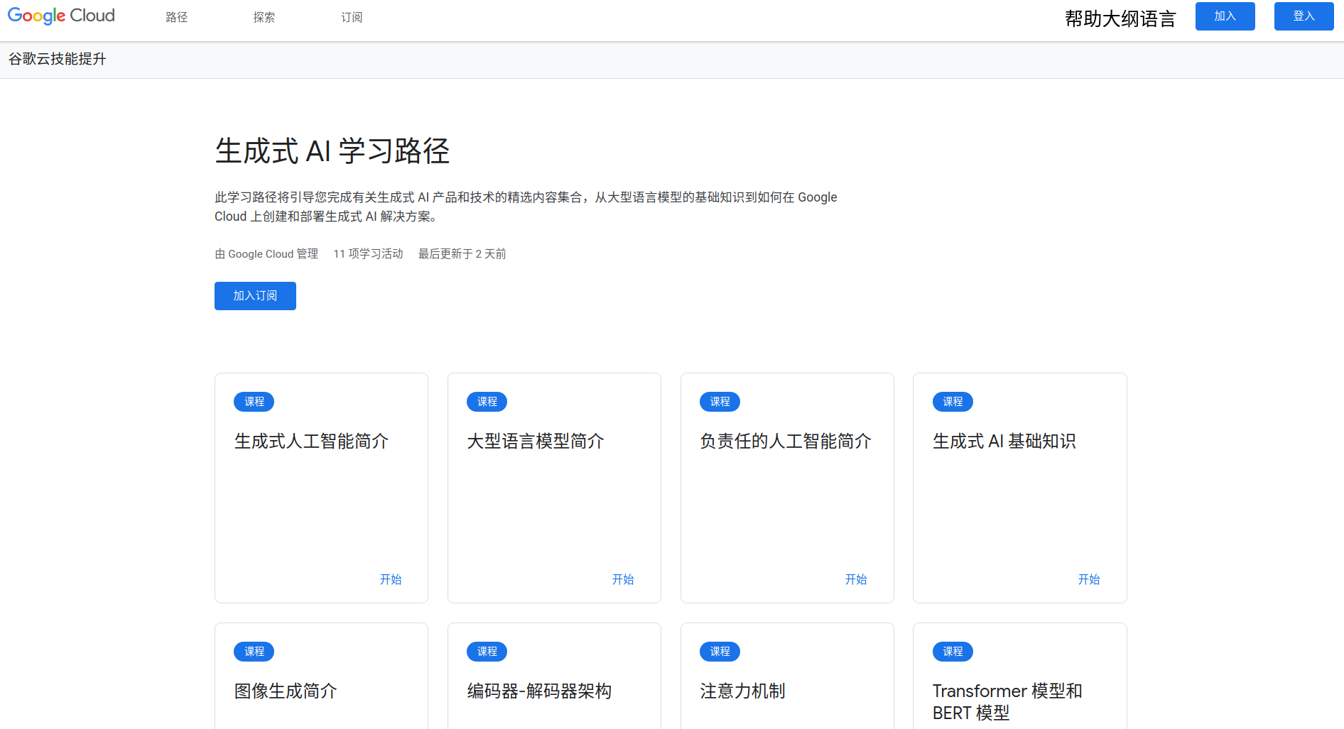Click the 生成式 AI 学习路径 heading
Viewport: 1344px width, 729px height.
pyautogui.click(x=332, y=151)
